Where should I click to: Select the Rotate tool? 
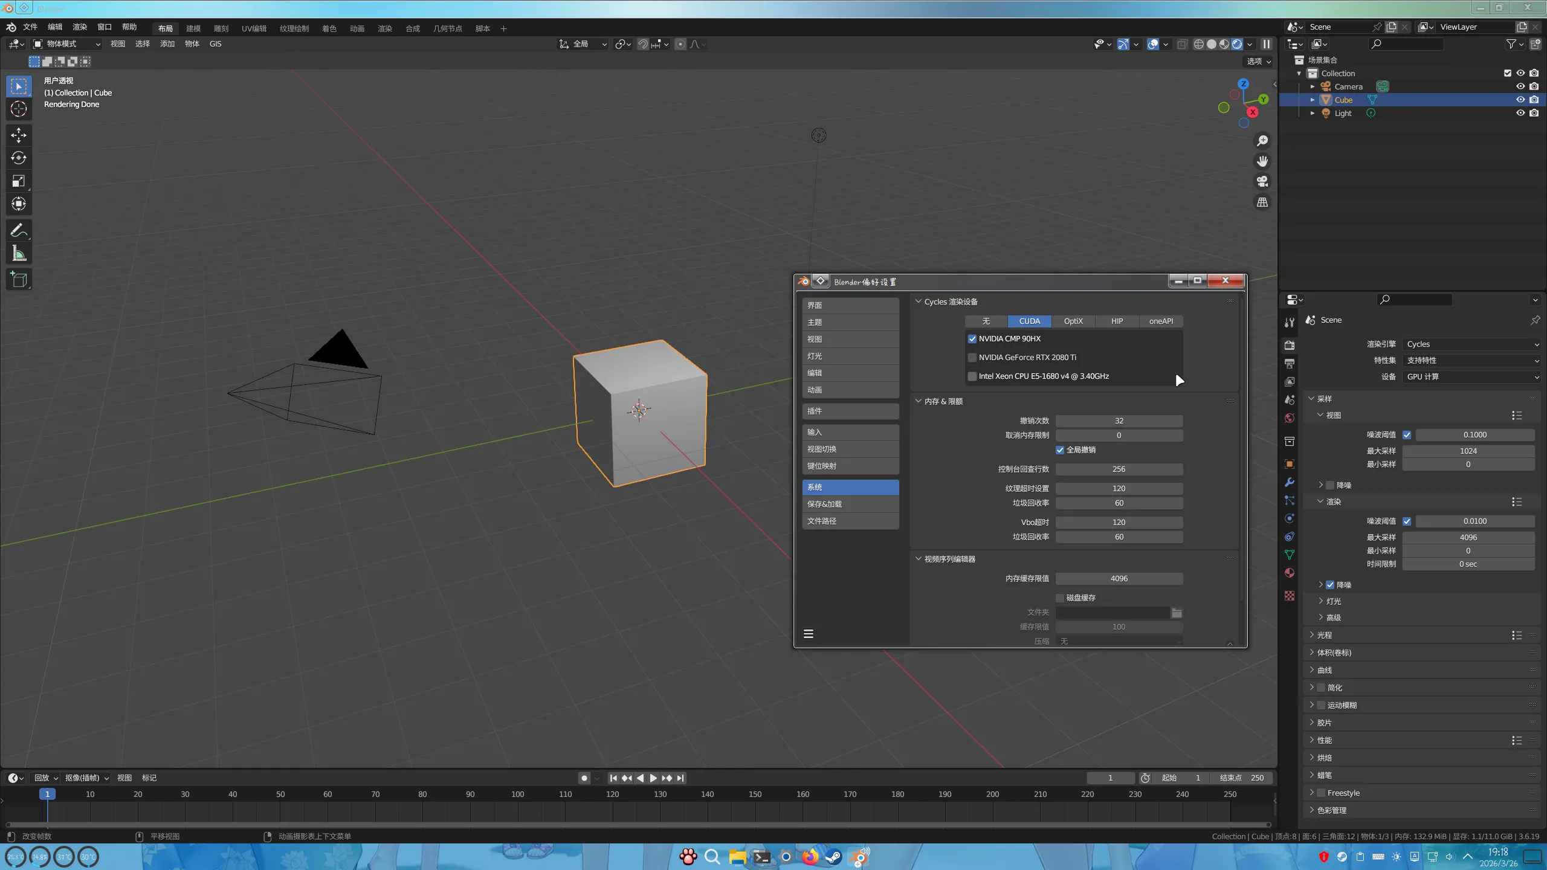pos(19,158)
